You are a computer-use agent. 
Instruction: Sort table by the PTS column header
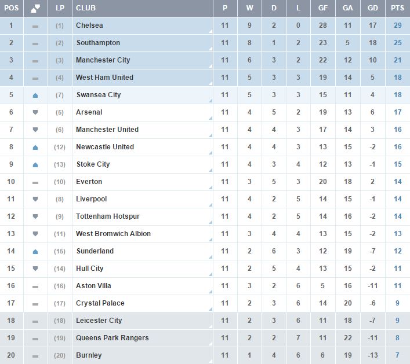(397, 8)
